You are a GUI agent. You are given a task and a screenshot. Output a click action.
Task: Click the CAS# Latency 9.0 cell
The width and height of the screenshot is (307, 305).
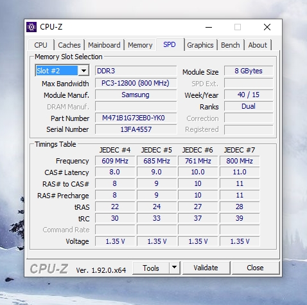pyautogui.click(x=157, y=172)
